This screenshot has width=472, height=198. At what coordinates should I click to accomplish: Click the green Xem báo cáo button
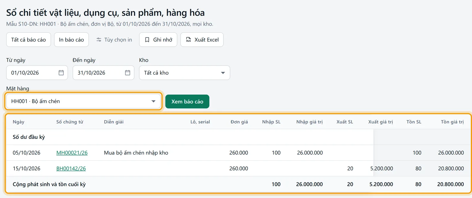coord(187,101)
